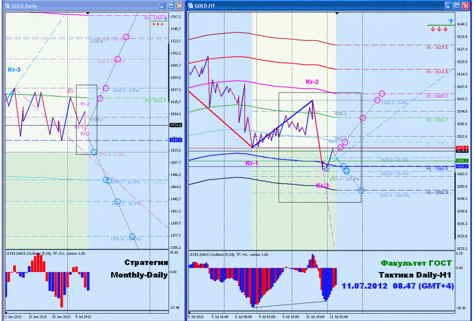The width and height of the screenshot is (474, 321).
Task: Click the chart shift triangle in GOLD.Daily
Action: click(x=88, y=13)
